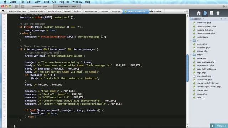Screen dimensions: 228x128
Task: Open page-contact.php in the file list
Action: (x=205, y=65)
